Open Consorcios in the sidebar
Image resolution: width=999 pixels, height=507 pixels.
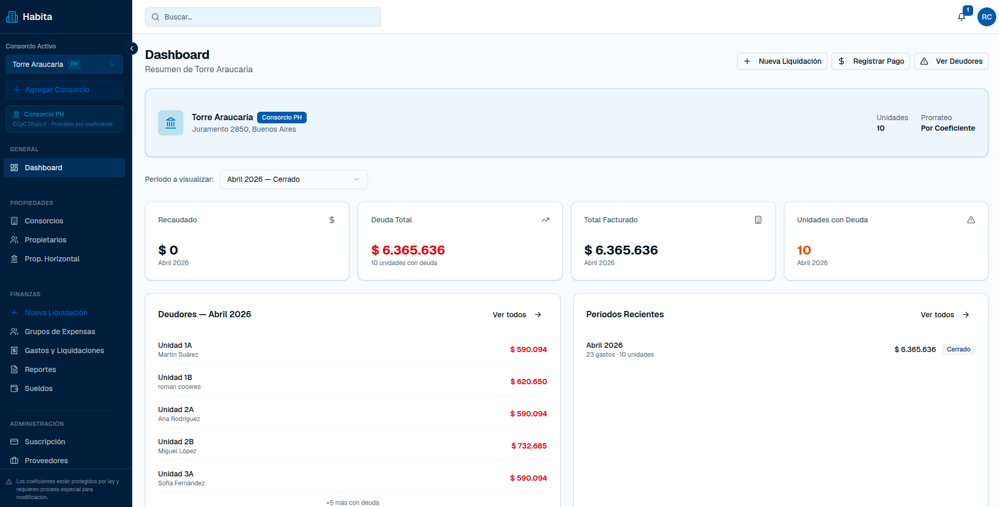[64, 221]
